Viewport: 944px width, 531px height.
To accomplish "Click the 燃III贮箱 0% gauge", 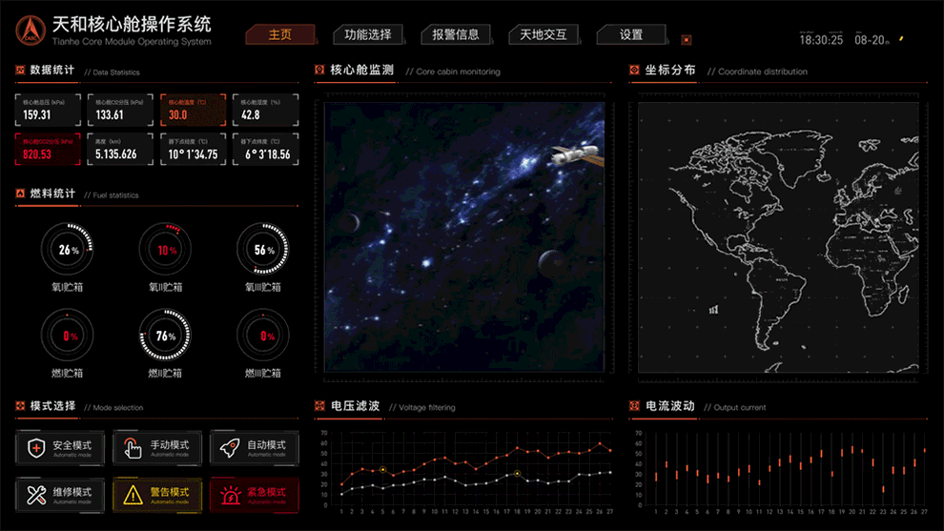I will point(263,336).
